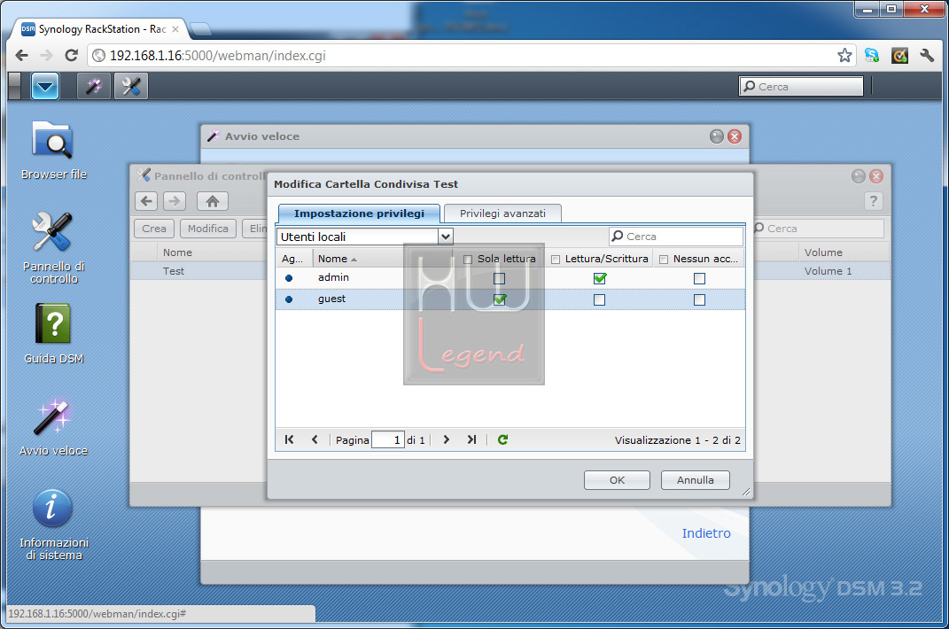
Task: Click the Cerca field in the dialog
Action: point(676,237)
